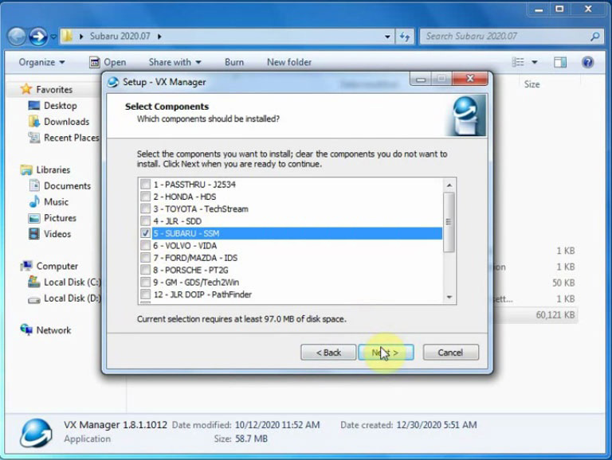Image resolution: width=612 pixels, height=460 pixels.
Task: Open the Share with menu
Action: click(x=175, y=62)
